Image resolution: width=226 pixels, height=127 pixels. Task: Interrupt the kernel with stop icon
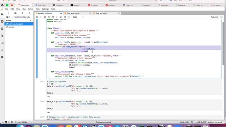[x=61, y=17]
